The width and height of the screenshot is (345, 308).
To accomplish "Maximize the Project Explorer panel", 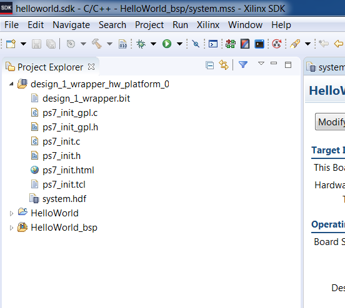I will click(288, 65).
